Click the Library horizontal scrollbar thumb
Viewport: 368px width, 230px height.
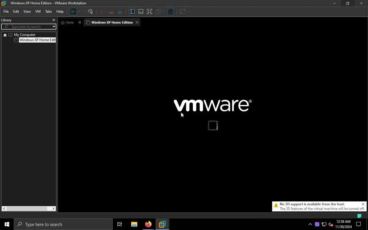click(x=27, y=208)
